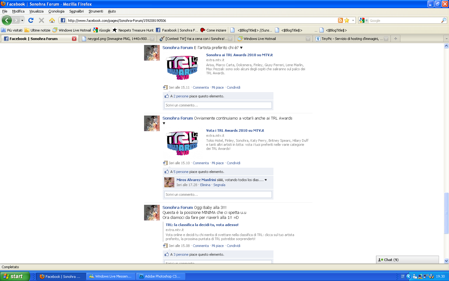This screenshot has height=281, width=449.
Task: Click the TRL Awards logo in first post
Action: click(x=182, y=67)
